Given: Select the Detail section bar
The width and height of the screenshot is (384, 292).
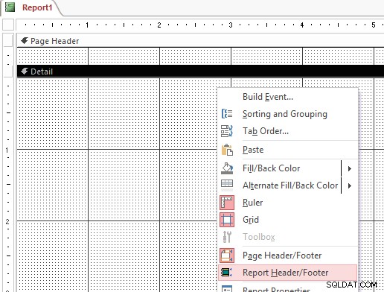Looking at the screenshot, I should pyautogui.click(x=200, y=72).
